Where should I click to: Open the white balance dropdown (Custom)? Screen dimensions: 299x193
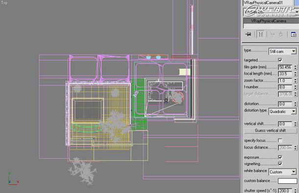click(x=283, y=172)
